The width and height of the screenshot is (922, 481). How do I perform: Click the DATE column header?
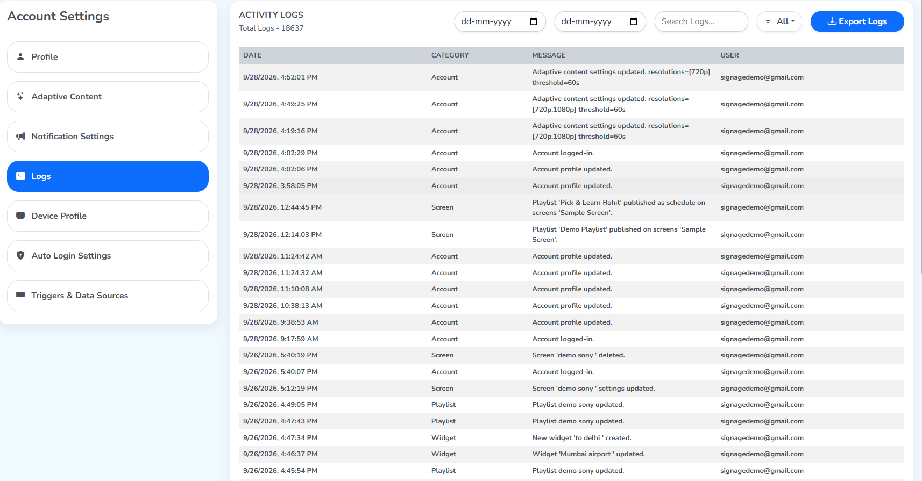252,55
